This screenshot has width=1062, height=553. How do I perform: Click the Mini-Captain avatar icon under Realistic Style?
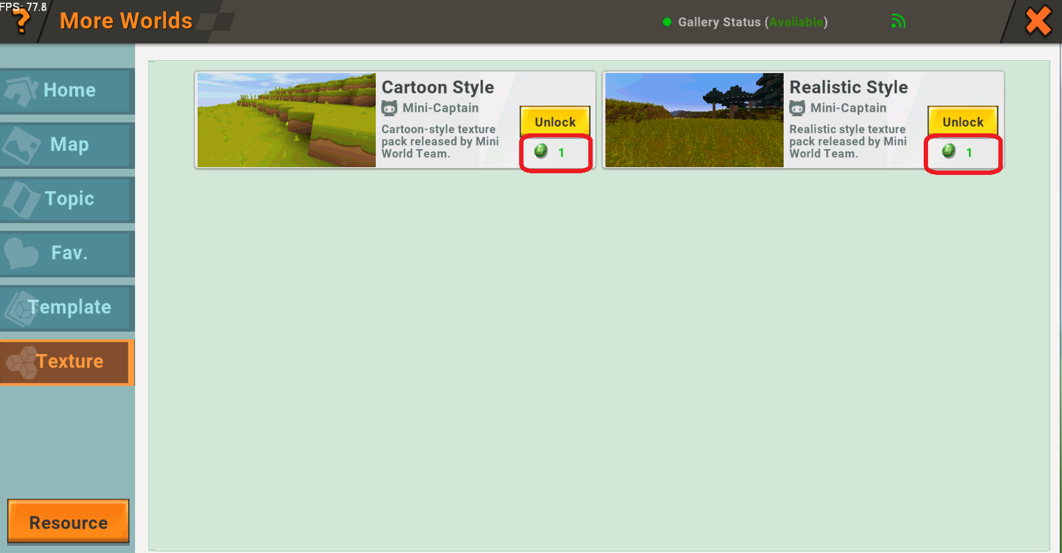tap(797, 108)
